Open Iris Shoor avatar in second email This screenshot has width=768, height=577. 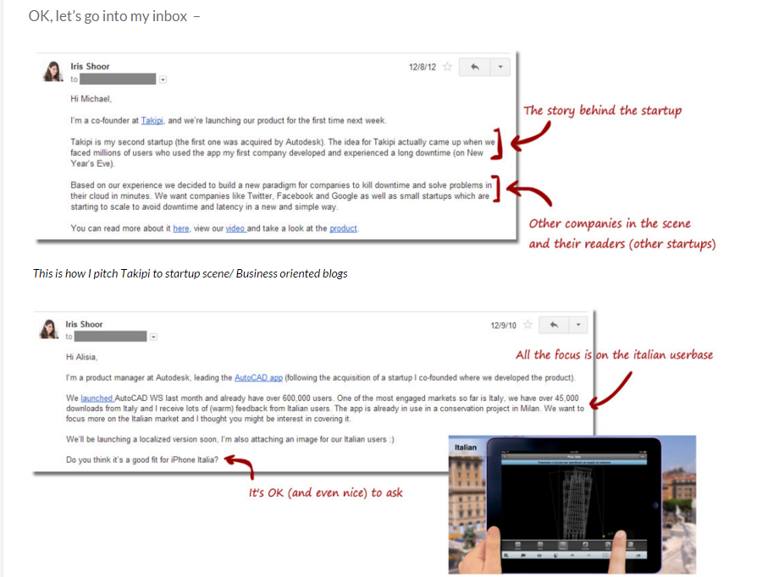48,329
